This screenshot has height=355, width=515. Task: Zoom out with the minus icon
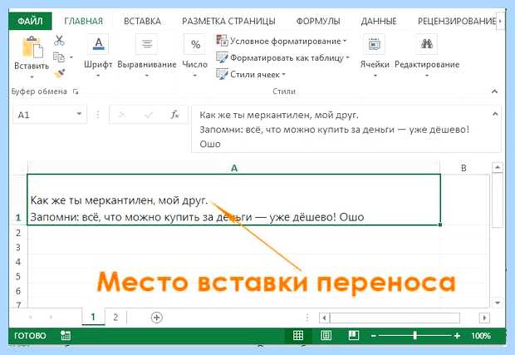[x=374, y=336]
